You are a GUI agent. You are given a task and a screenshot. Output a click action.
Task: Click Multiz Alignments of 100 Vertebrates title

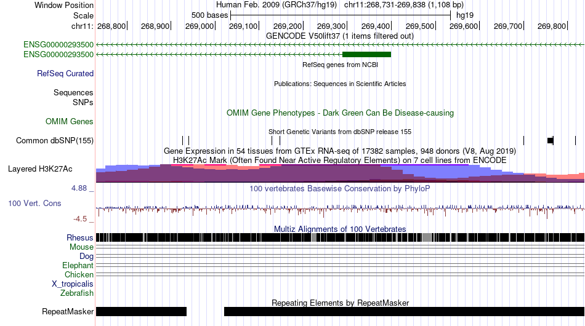[x=340, y=229]
